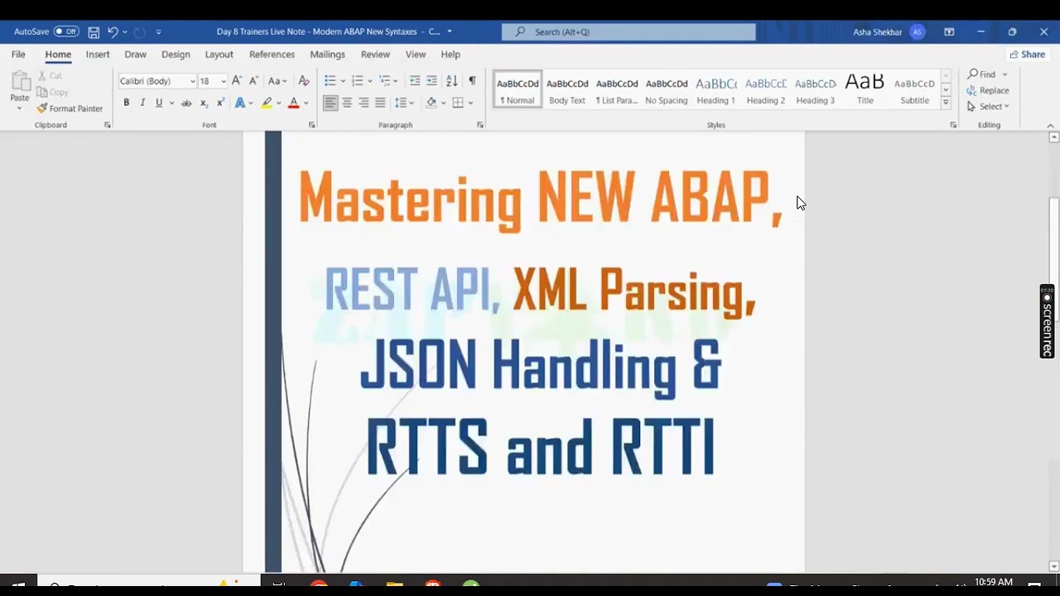1060x596 pixels.
Task: Apply the Title style
Action: click(x=865, y=89)
